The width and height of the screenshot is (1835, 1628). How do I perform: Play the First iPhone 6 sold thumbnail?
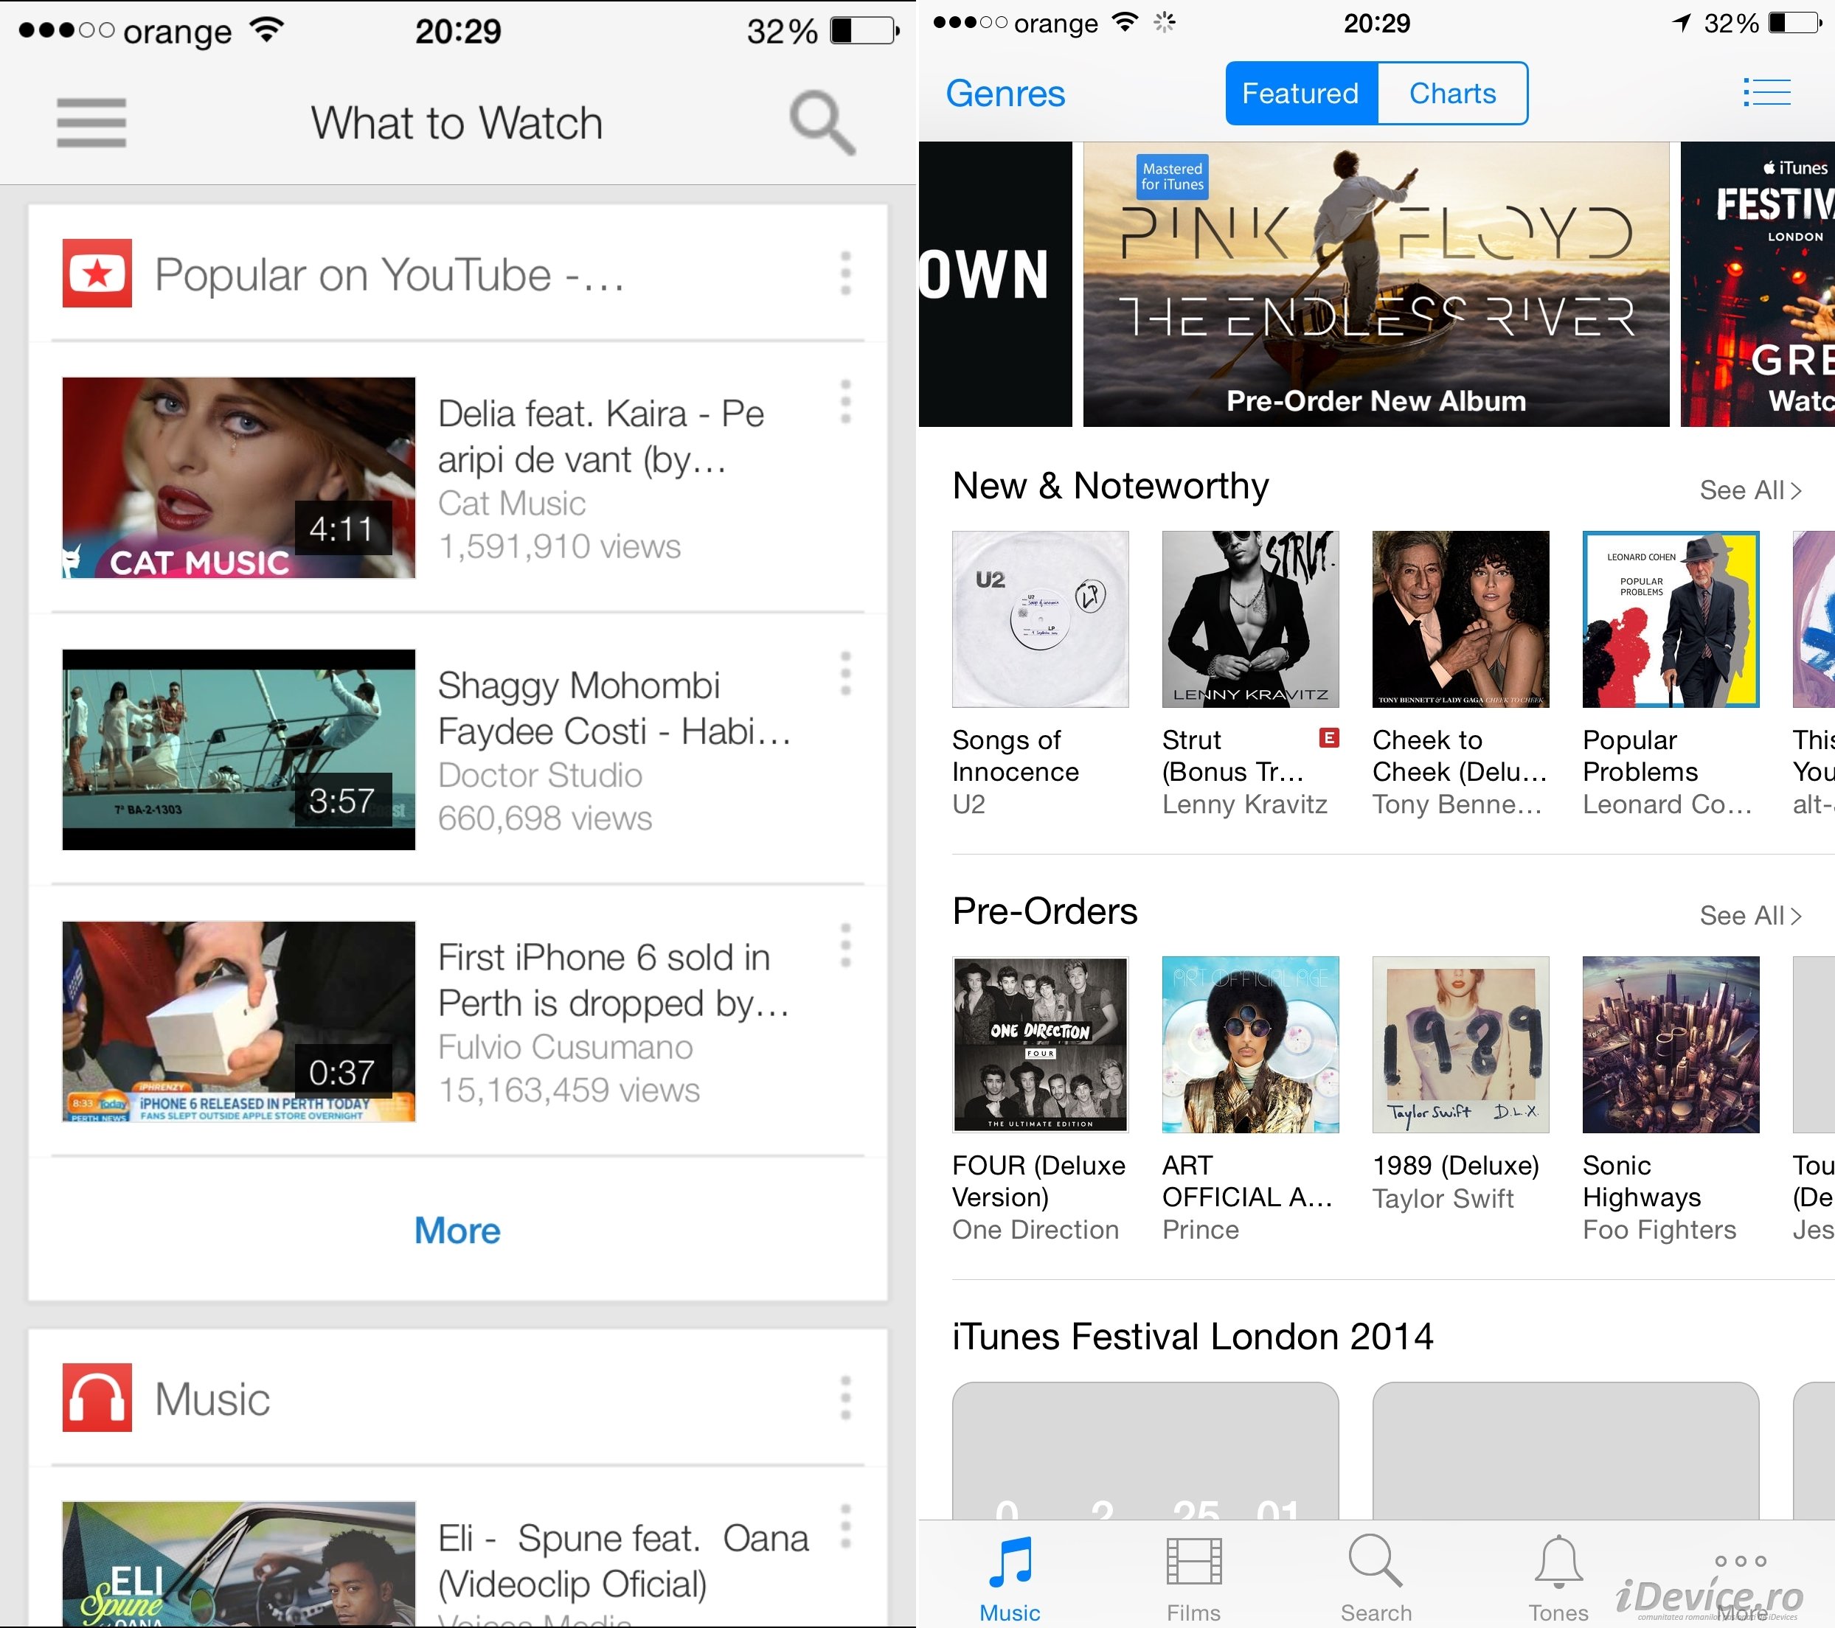[x=239, y=1021]
